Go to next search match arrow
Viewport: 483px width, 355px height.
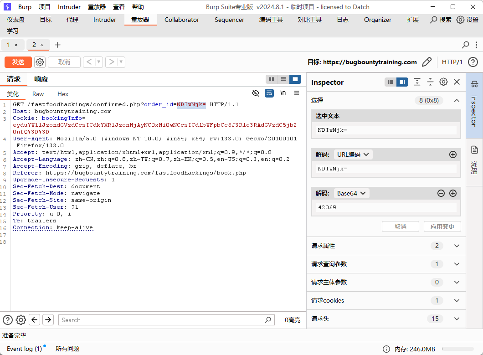(x=48, y=320)
